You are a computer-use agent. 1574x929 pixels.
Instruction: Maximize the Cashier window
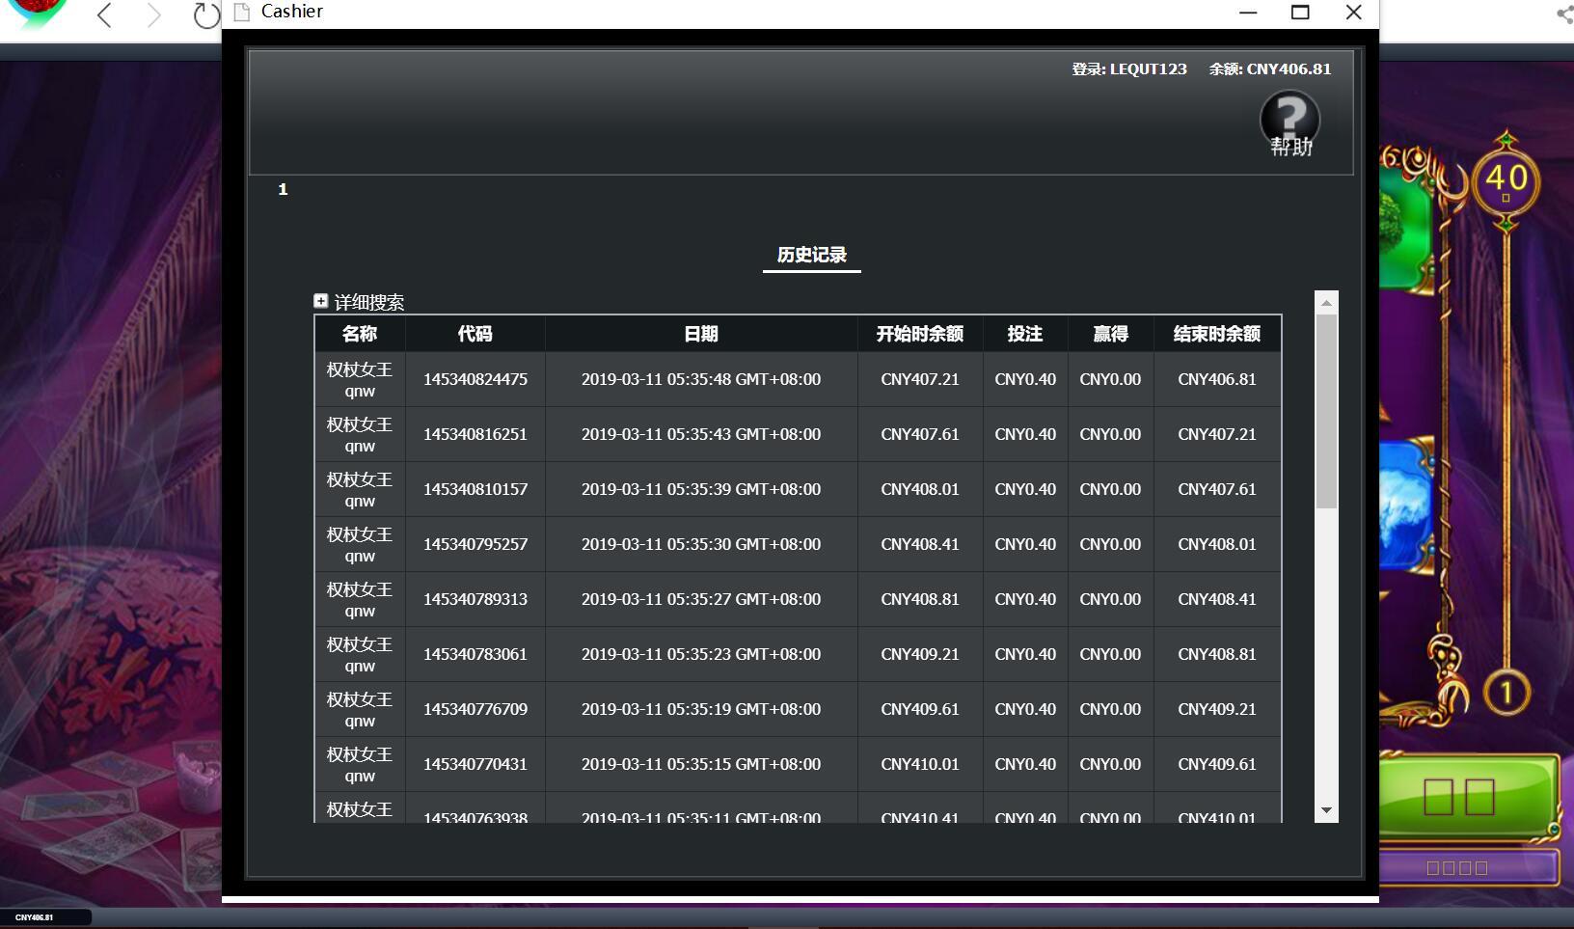1300,13
